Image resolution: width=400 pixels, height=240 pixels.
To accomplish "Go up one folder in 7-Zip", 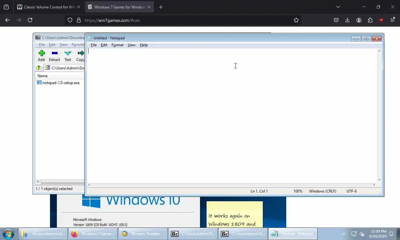I will 38,68.
